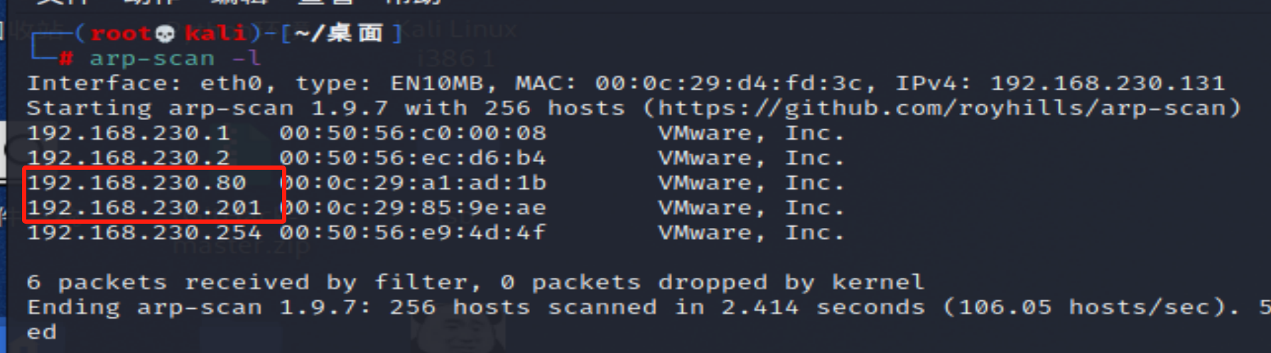Click MAC address 00:50:56:e9:4d:4f
Image resolution: width=1271 pixels, height=353 pixels.
click(413, 232)
